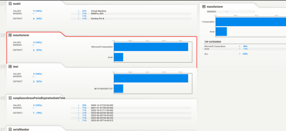Click the ALL total row under Top Categories
Screen dimensions: 286x131
tap(207, 54)
